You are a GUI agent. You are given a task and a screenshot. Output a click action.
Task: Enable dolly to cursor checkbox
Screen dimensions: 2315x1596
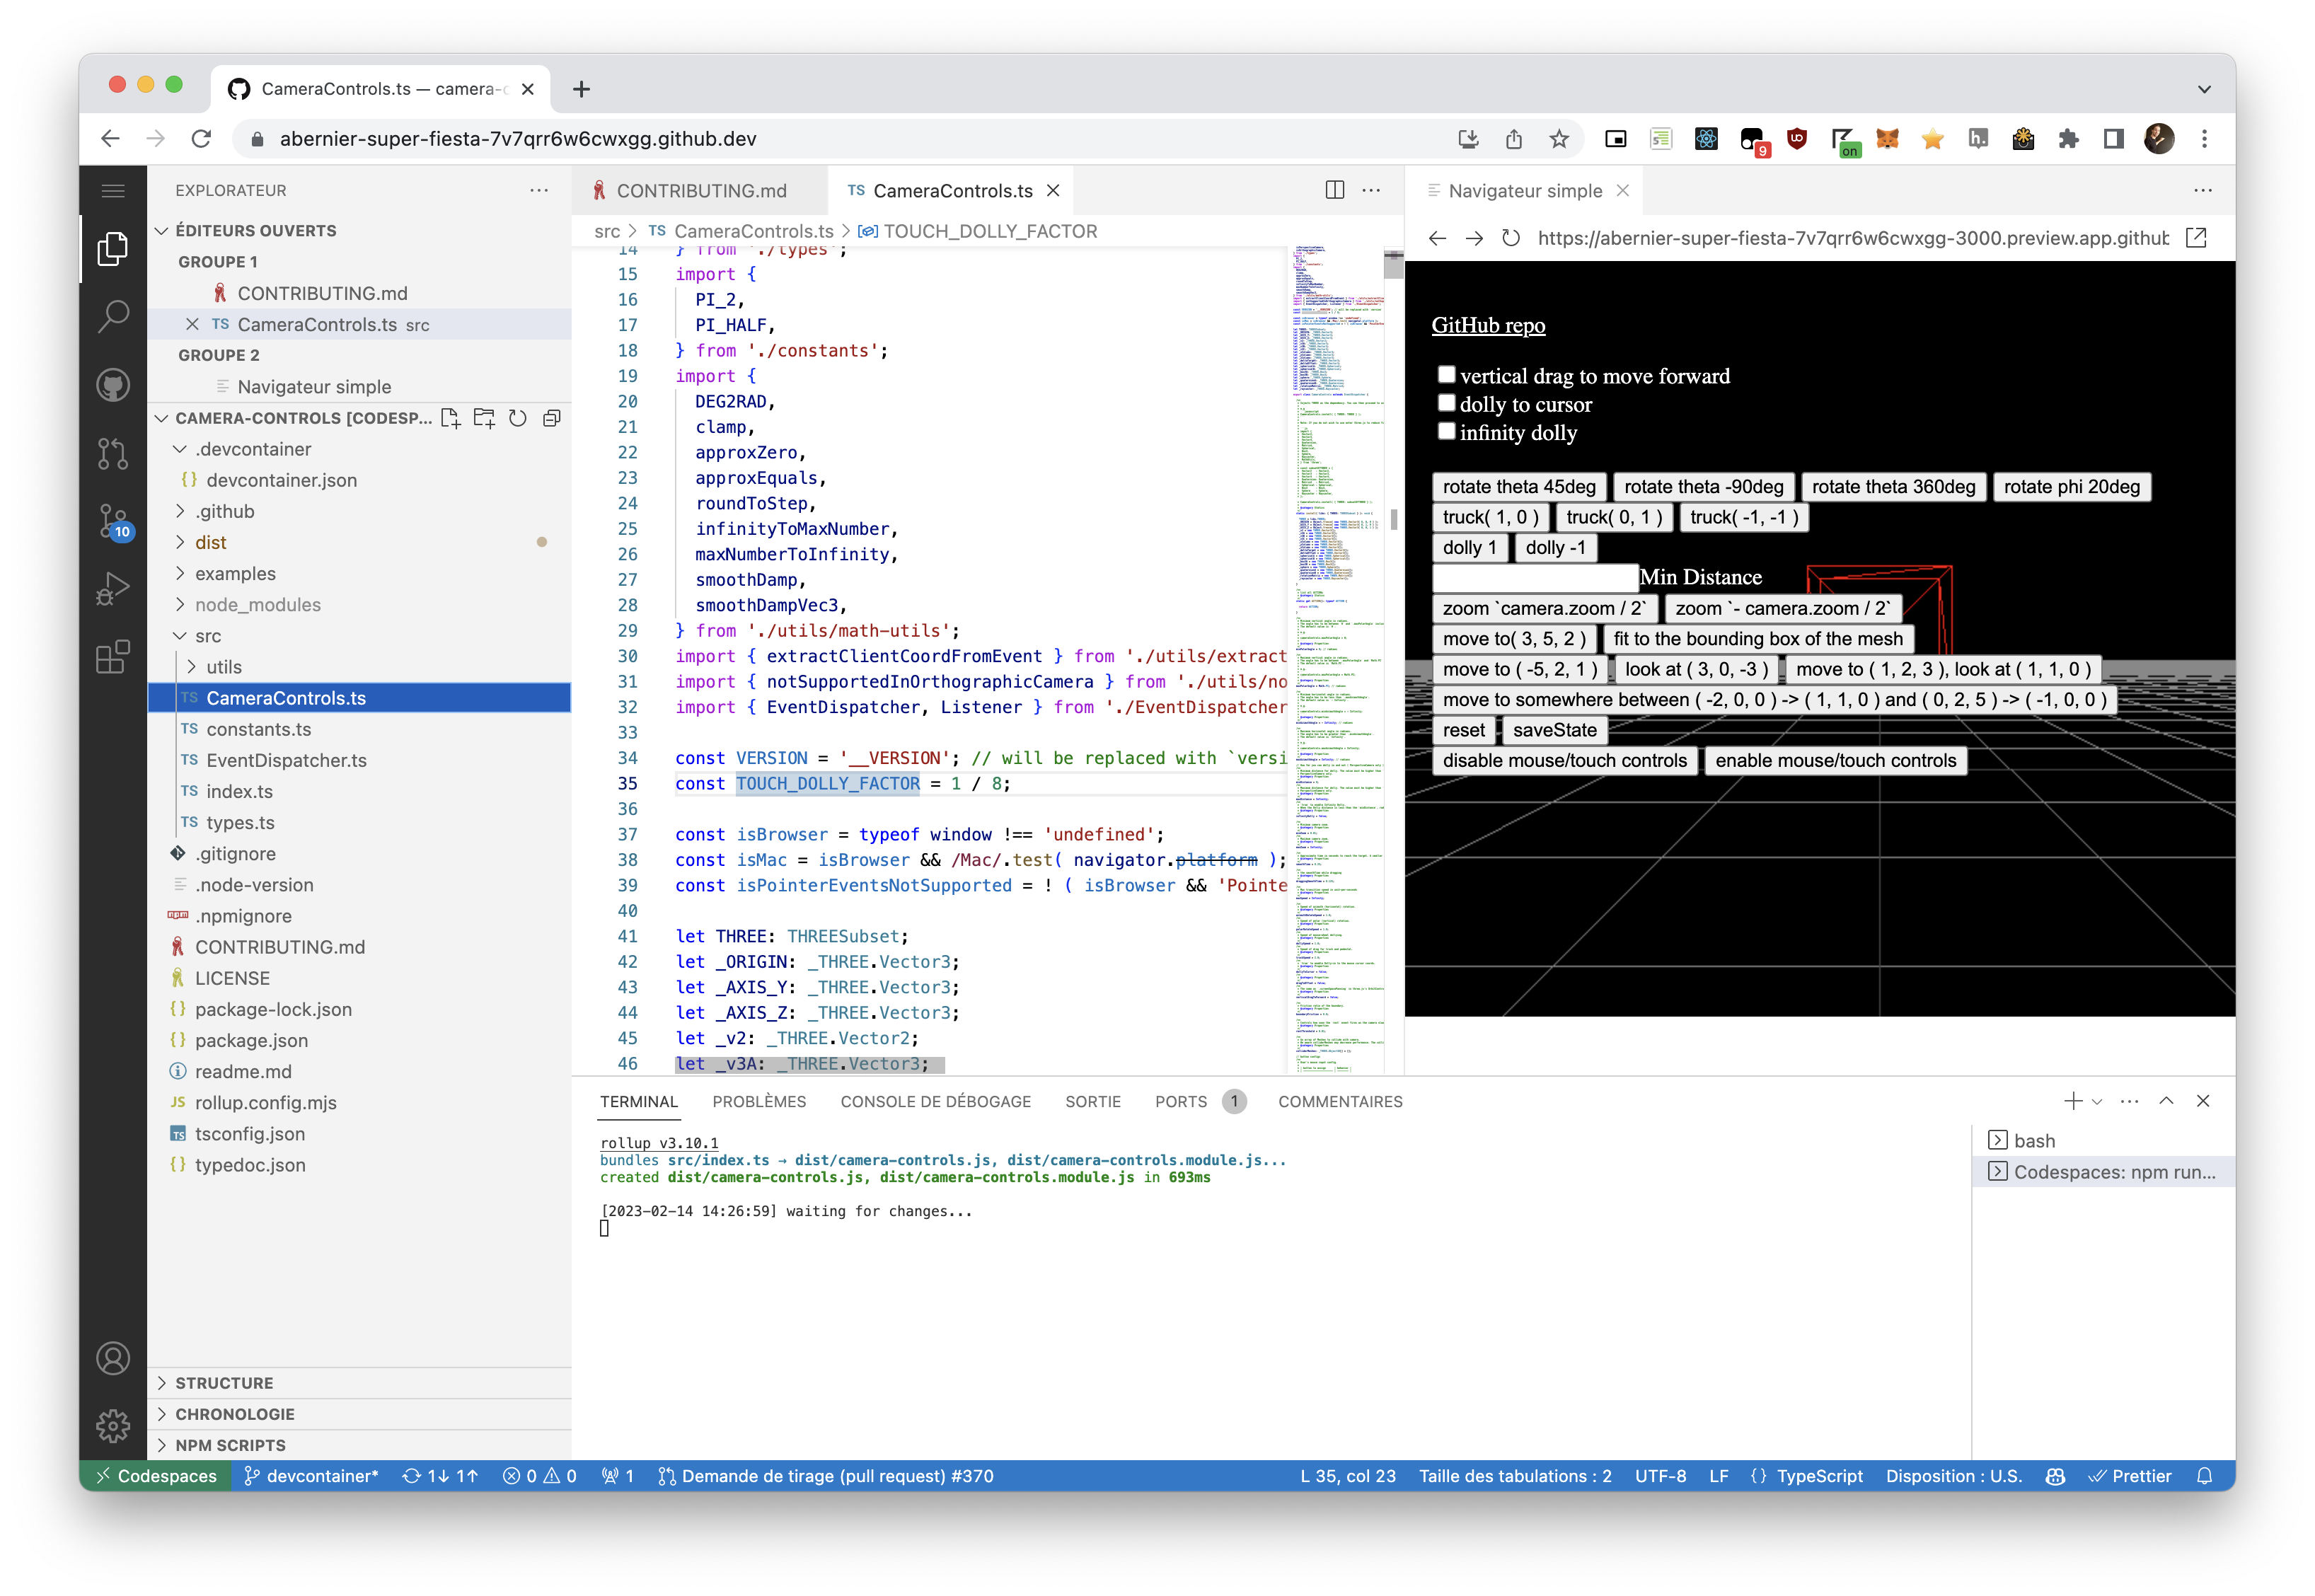[1446, 402]
